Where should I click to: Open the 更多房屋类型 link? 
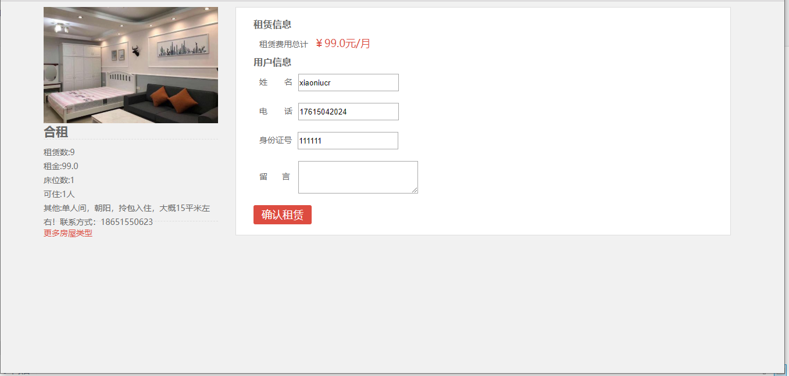[68, 233]
